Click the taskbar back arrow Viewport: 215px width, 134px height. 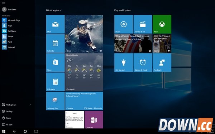14,131
